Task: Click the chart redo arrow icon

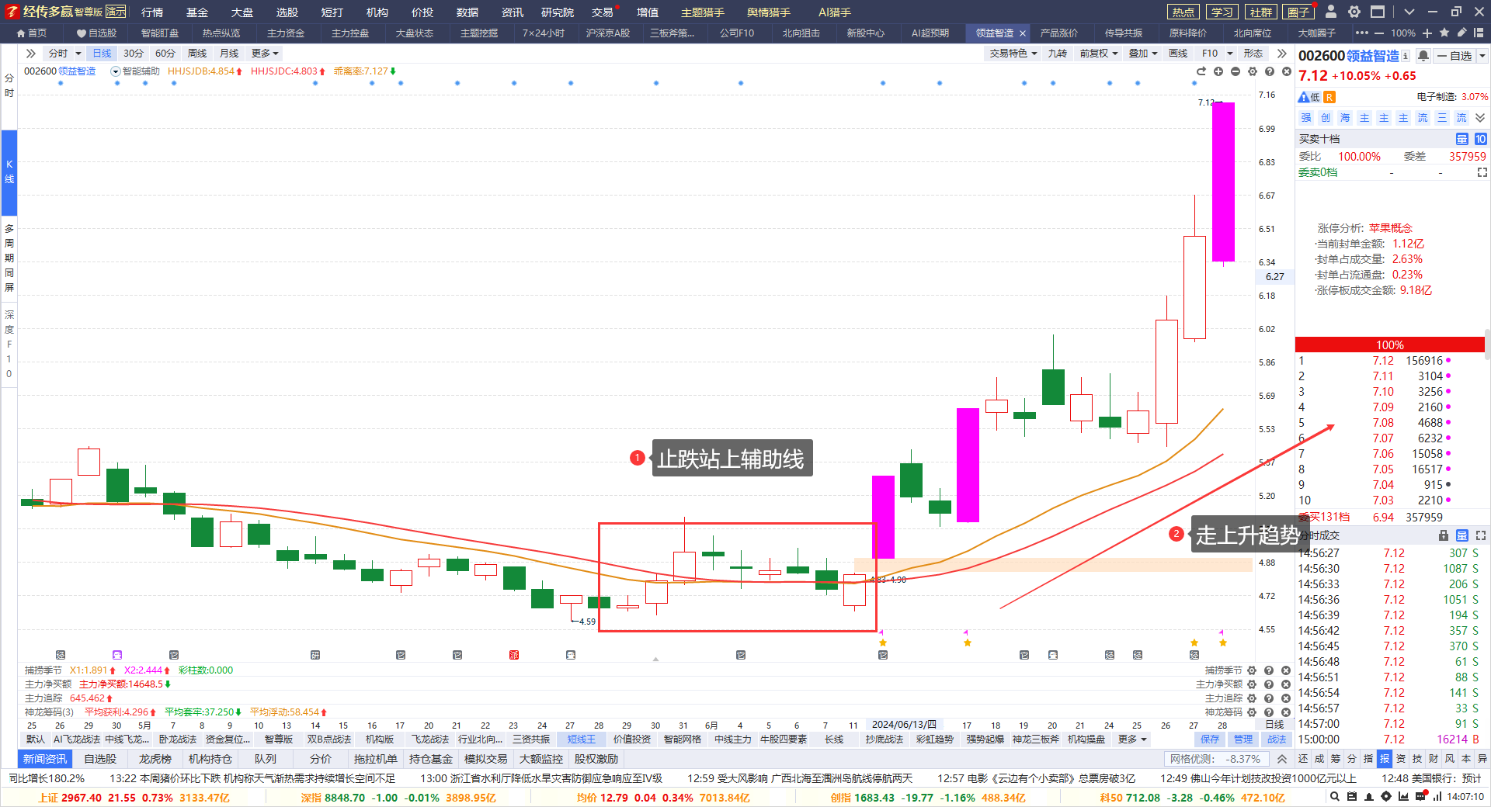Action: (1201, 71)
